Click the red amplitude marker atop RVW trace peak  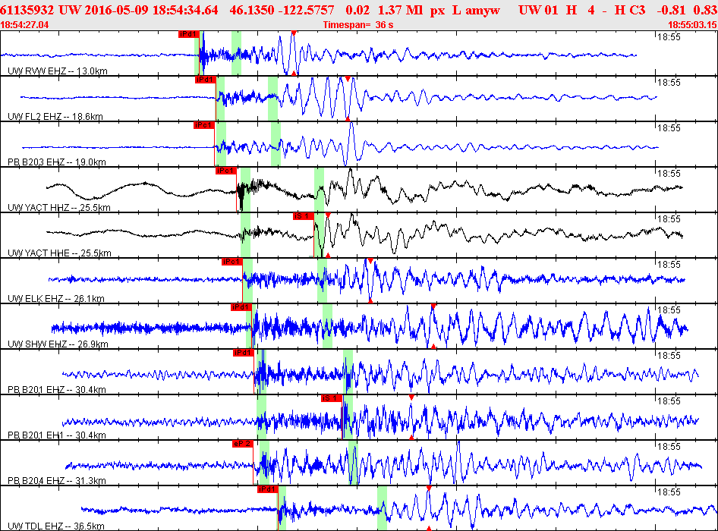294,33
